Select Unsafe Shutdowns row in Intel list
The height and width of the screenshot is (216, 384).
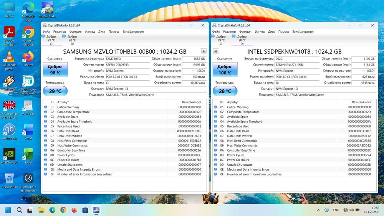293,165
